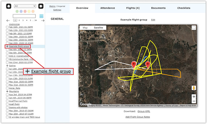Viewport: 207px width, 124px height.
Task: Download the Group KML link
Action: pyautogui.click(x=144, y=111)
